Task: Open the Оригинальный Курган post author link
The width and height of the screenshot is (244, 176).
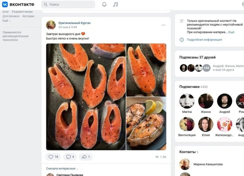Action: point(74,23)
